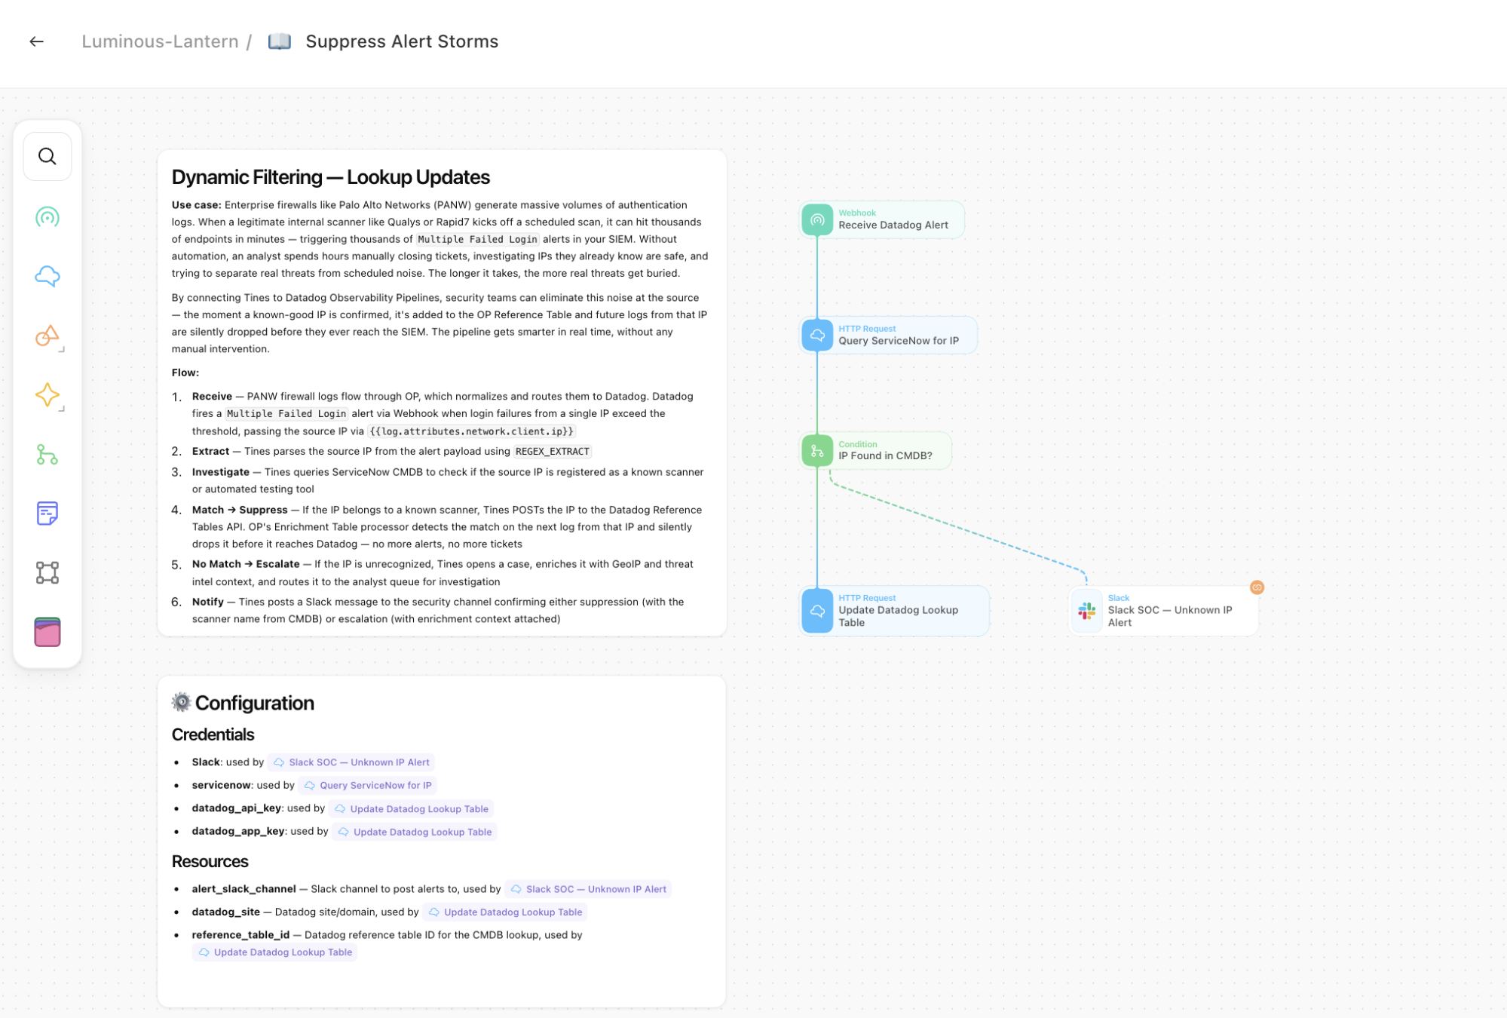The image size is (1507, 1018).
Task: Select the IP Found in CMDB? condition node
Action: [876, 451]
